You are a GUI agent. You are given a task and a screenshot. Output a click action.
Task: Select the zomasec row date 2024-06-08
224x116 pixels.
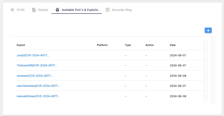(178, 76)
